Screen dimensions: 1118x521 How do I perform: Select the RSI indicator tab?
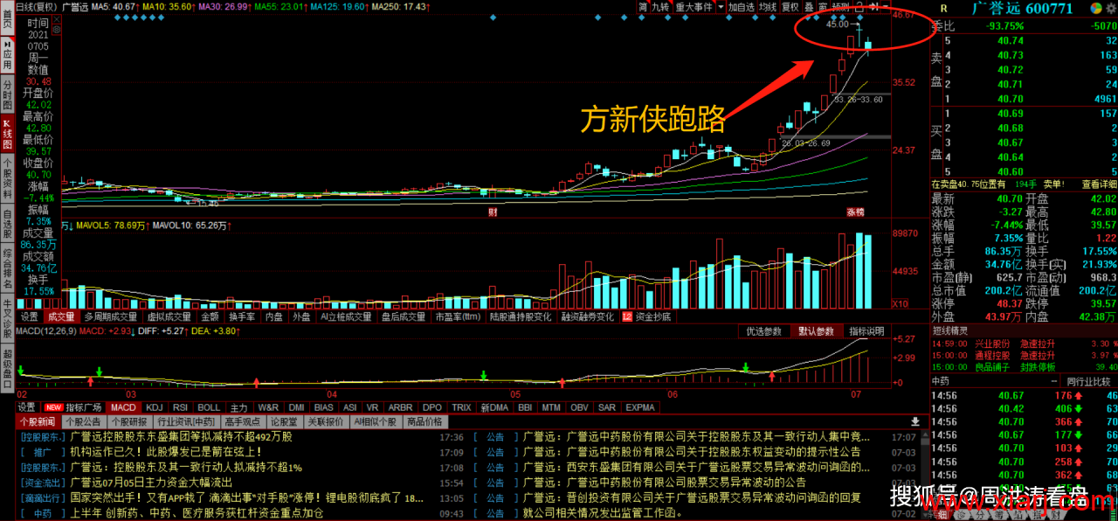(x=181, y=407)
